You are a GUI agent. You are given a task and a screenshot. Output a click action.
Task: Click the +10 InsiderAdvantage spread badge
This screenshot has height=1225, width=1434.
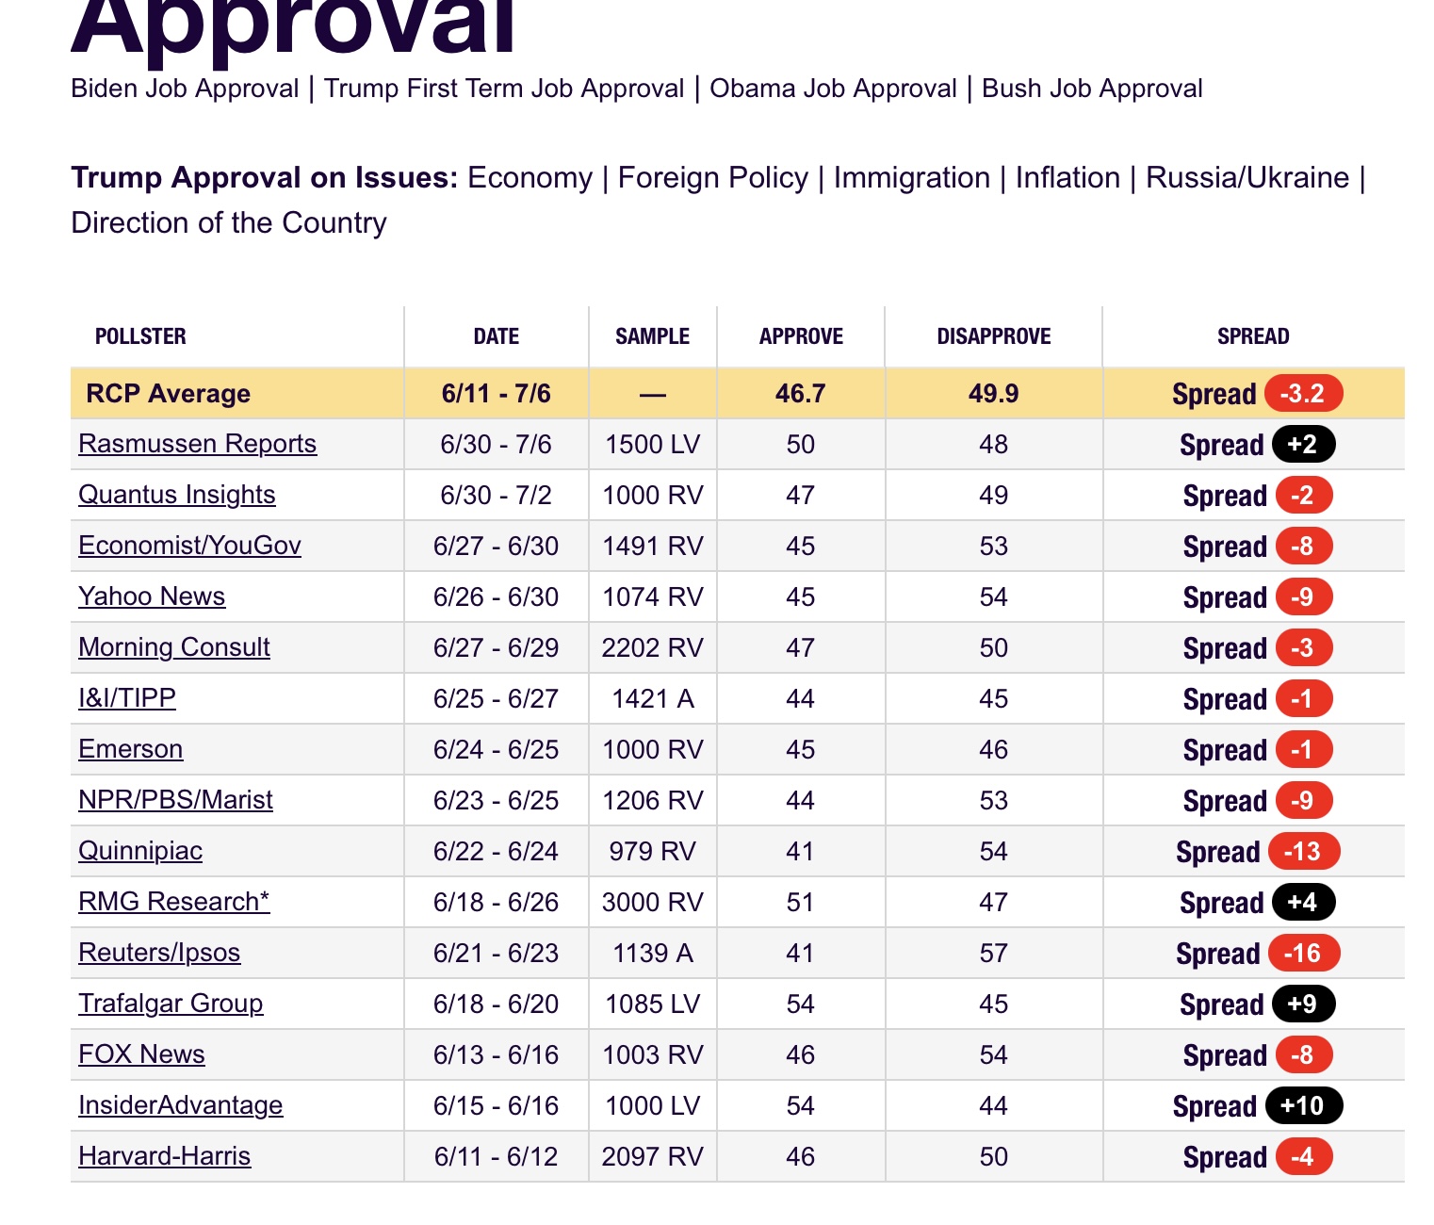coord(1303,1105)
